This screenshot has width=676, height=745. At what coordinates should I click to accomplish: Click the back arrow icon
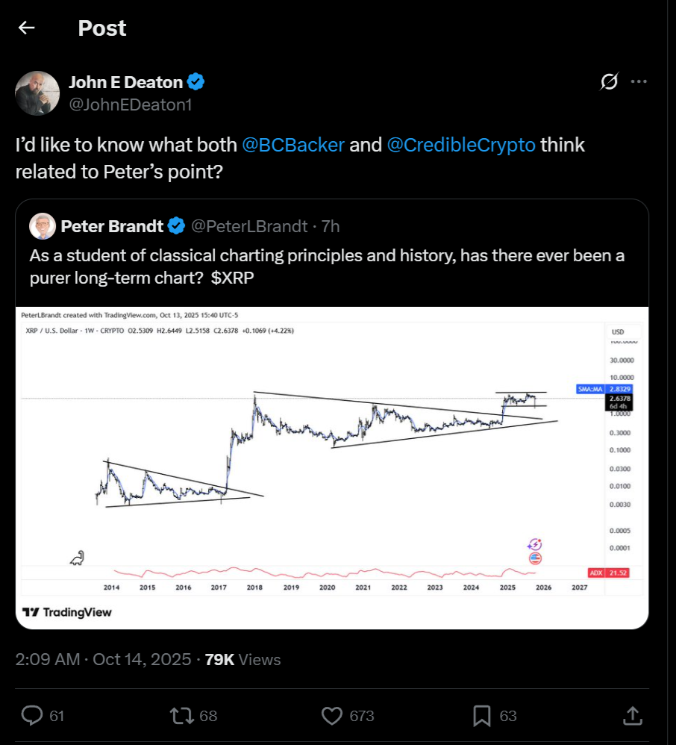27,28
